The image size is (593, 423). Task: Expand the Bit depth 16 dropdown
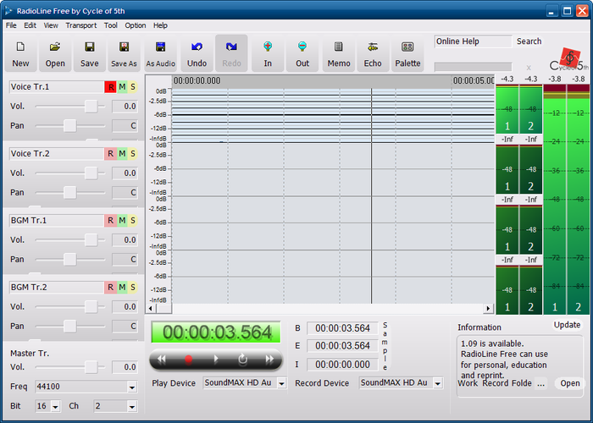(56, 406)
